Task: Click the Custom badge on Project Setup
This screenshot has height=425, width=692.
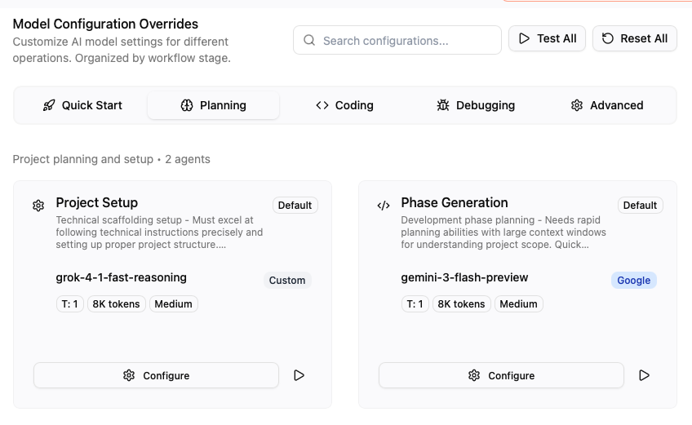Action: point(287,280)
